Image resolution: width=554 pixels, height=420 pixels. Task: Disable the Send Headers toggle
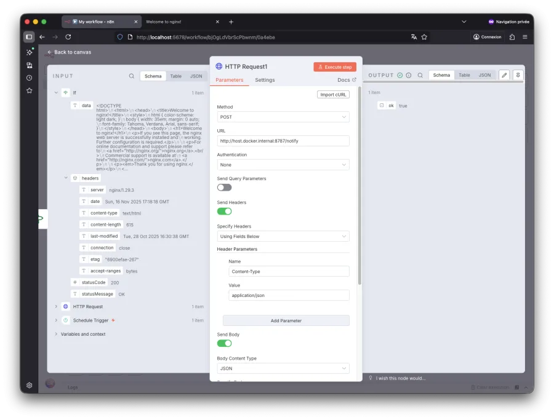coord(224,211)
